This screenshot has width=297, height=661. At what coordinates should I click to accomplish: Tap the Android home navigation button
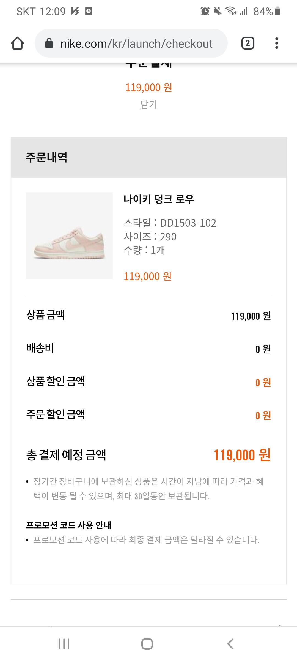(147, 644)
